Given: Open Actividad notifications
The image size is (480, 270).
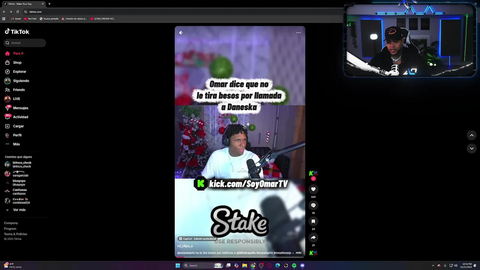Looking at the screenshot, I should click(16, 117).
